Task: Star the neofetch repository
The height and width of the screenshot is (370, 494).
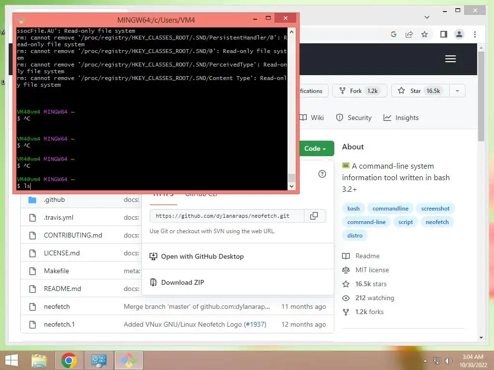Action: 420,91
